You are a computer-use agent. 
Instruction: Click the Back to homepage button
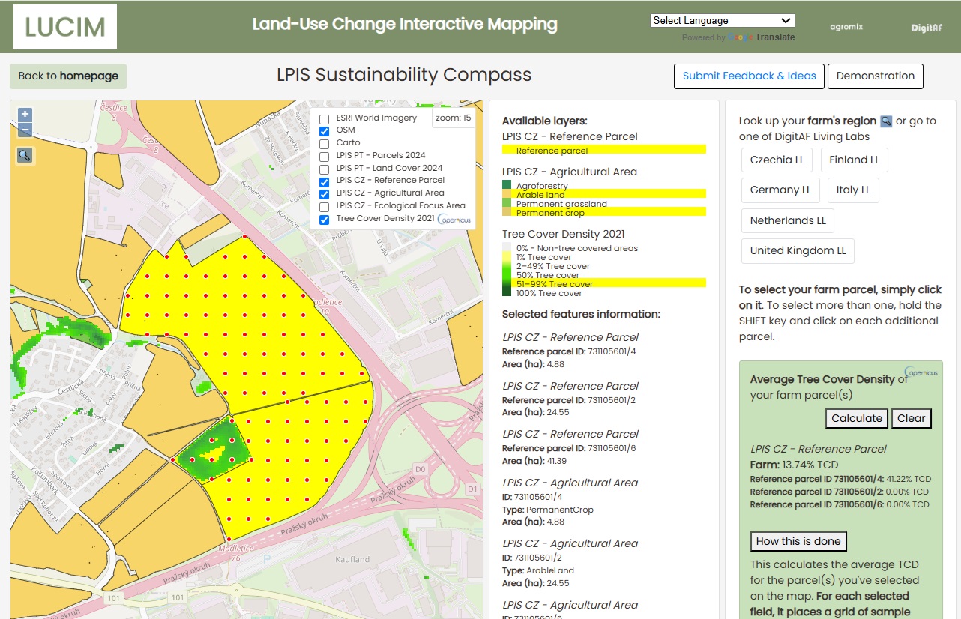point(68,76)
